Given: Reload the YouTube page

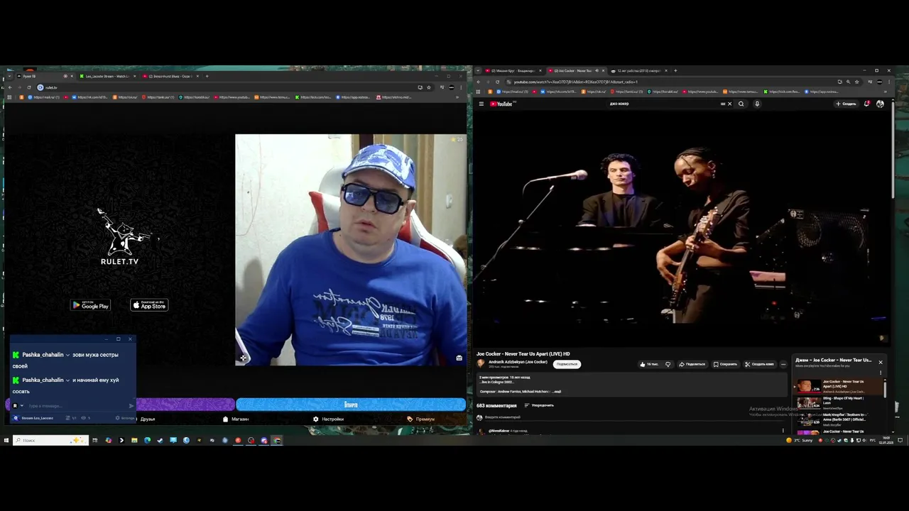Looking at the screenshot, I should click(497, 82).
